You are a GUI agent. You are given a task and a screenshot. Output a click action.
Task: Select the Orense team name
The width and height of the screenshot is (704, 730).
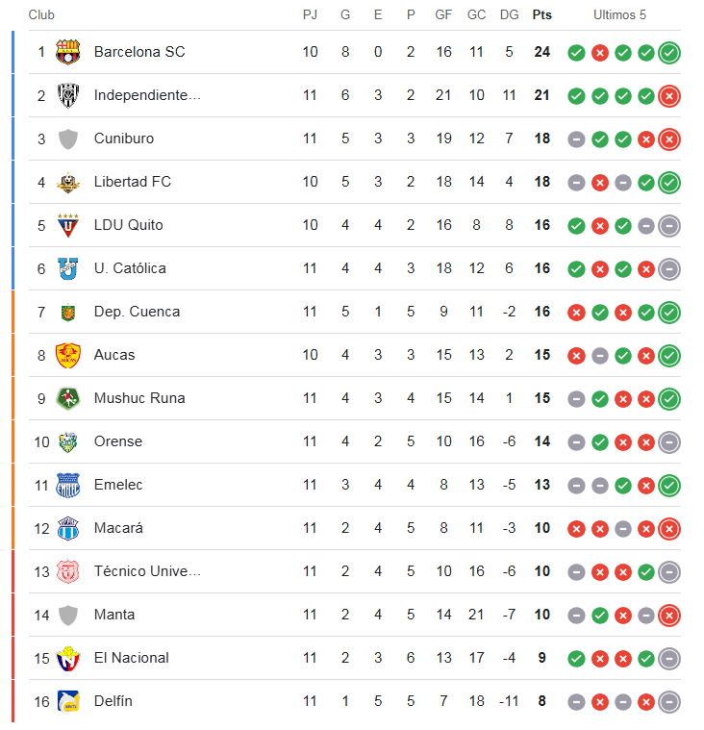click(x=118, y=441)
